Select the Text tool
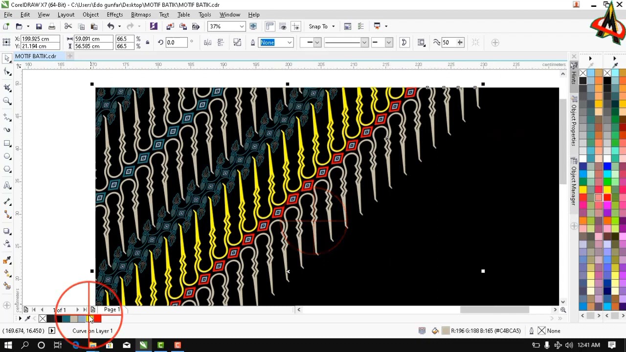The height and width of the screenshot is (352, 626). click(7, 185)
